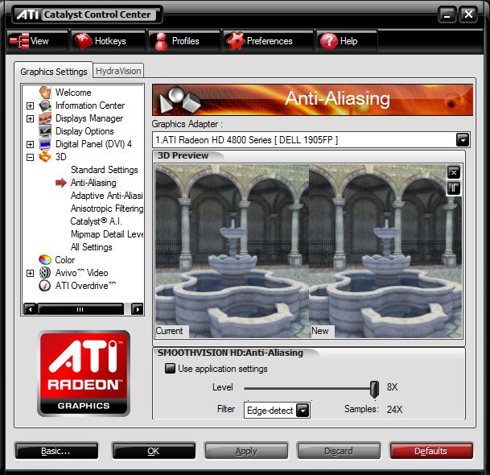The width and height of the screenshot is (490, 475).
Task: Click the Discard button
Action: pyautogui.click(x=339, y=451)
